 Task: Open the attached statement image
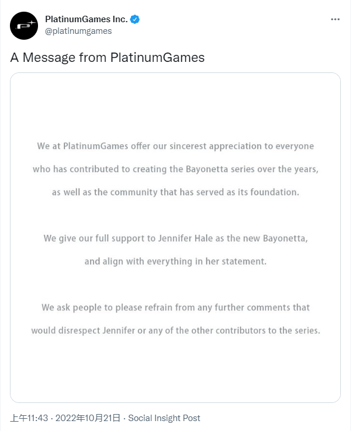click(x=175, y=238)
